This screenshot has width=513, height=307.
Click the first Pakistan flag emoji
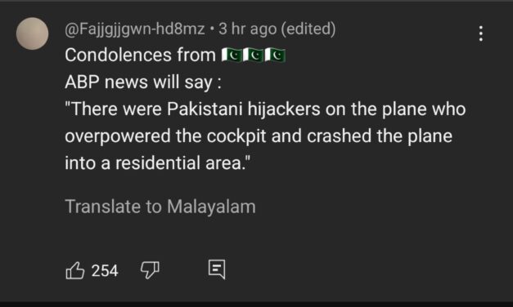tap(232, 55)
